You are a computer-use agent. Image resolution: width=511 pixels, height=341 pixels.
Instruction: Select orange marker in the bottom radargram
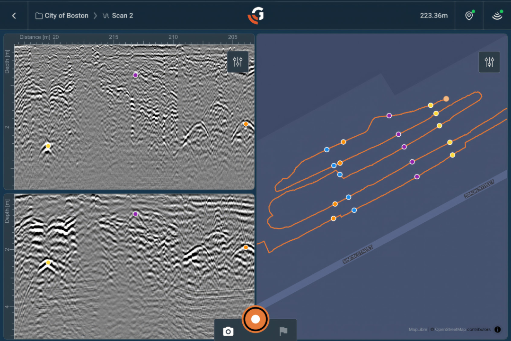(x=246, y=247)
